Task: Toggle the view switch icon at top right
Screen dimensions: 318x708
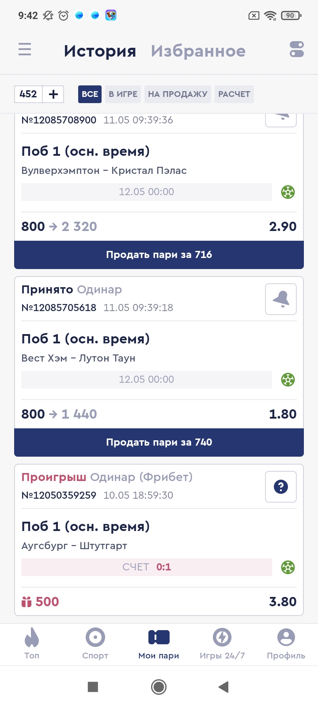Action: [297, 49]
